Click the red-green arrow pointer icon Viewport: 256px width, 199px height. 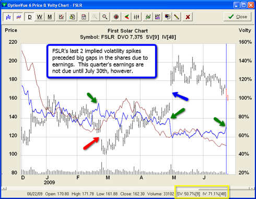click(127, 17)
